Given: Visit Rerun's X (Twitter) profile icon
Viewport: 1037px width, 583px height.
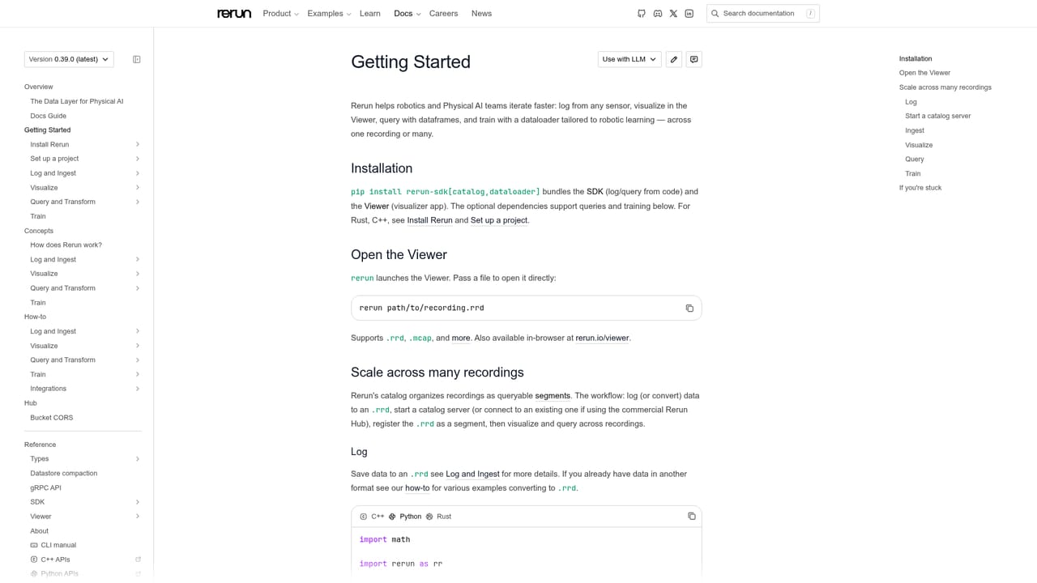Looking at the screenshot, I should click(673, 14).
